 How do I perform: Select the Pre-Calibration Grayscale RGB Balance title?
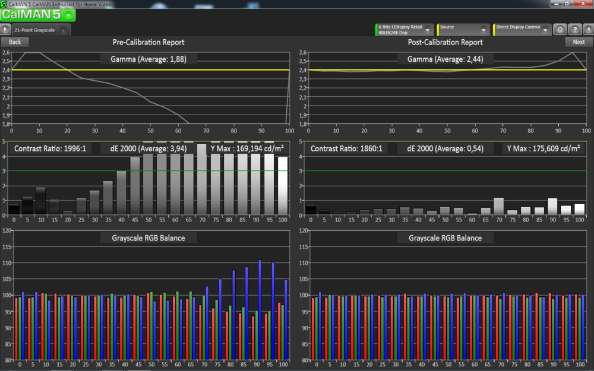pyautogui.click(x=148, y=237)
